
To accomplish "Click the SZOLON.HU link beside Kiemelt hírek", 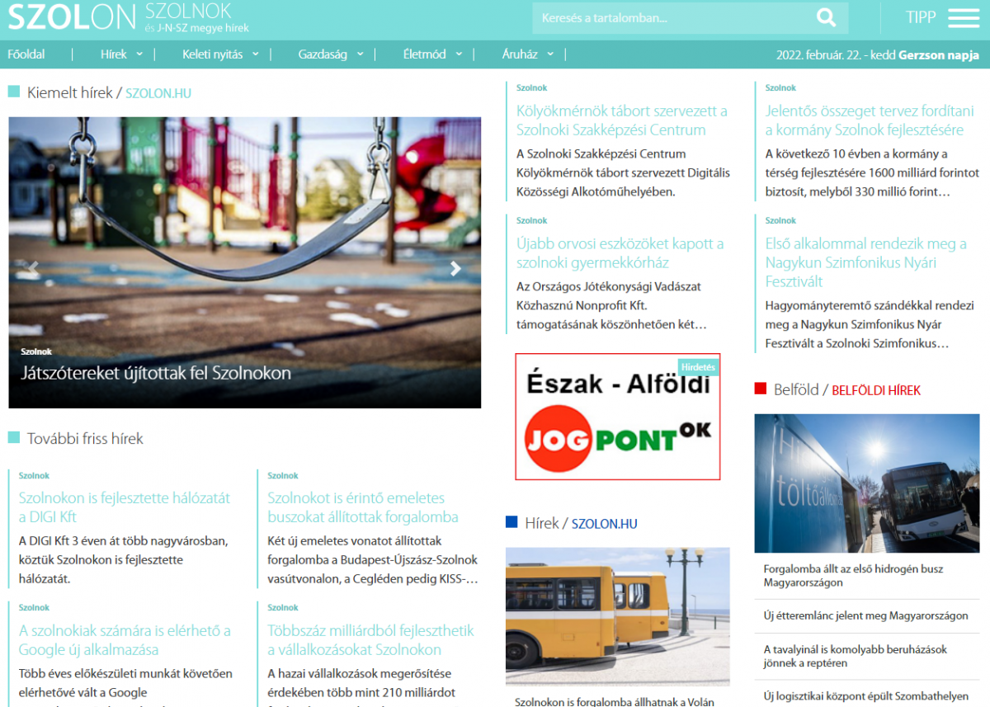I will click(x=158, y=93).
